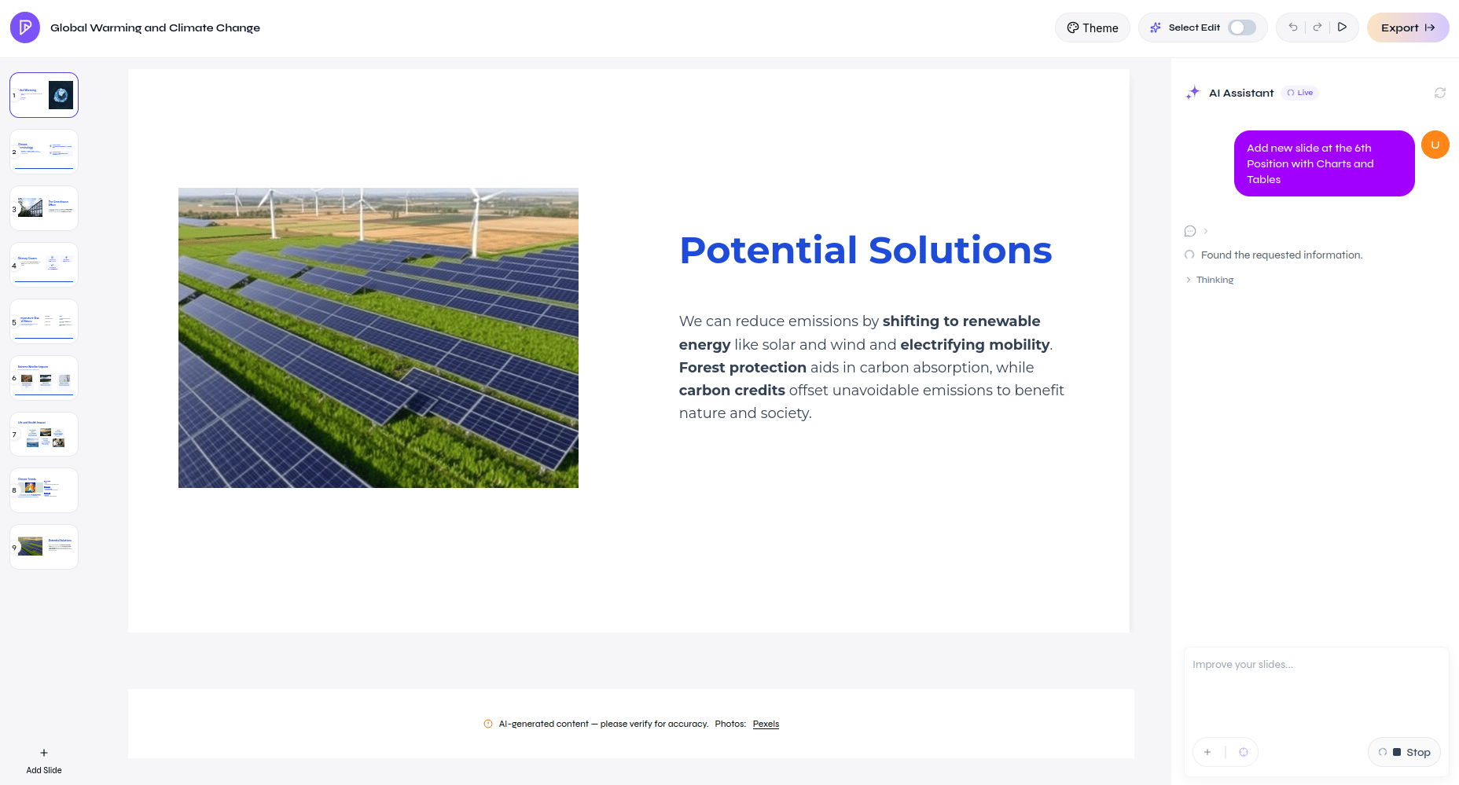Image resolution: width=1459 pixels, height=785 pixels.
Task: Click the purple app logo icon
Action: (x=25, y=28)
